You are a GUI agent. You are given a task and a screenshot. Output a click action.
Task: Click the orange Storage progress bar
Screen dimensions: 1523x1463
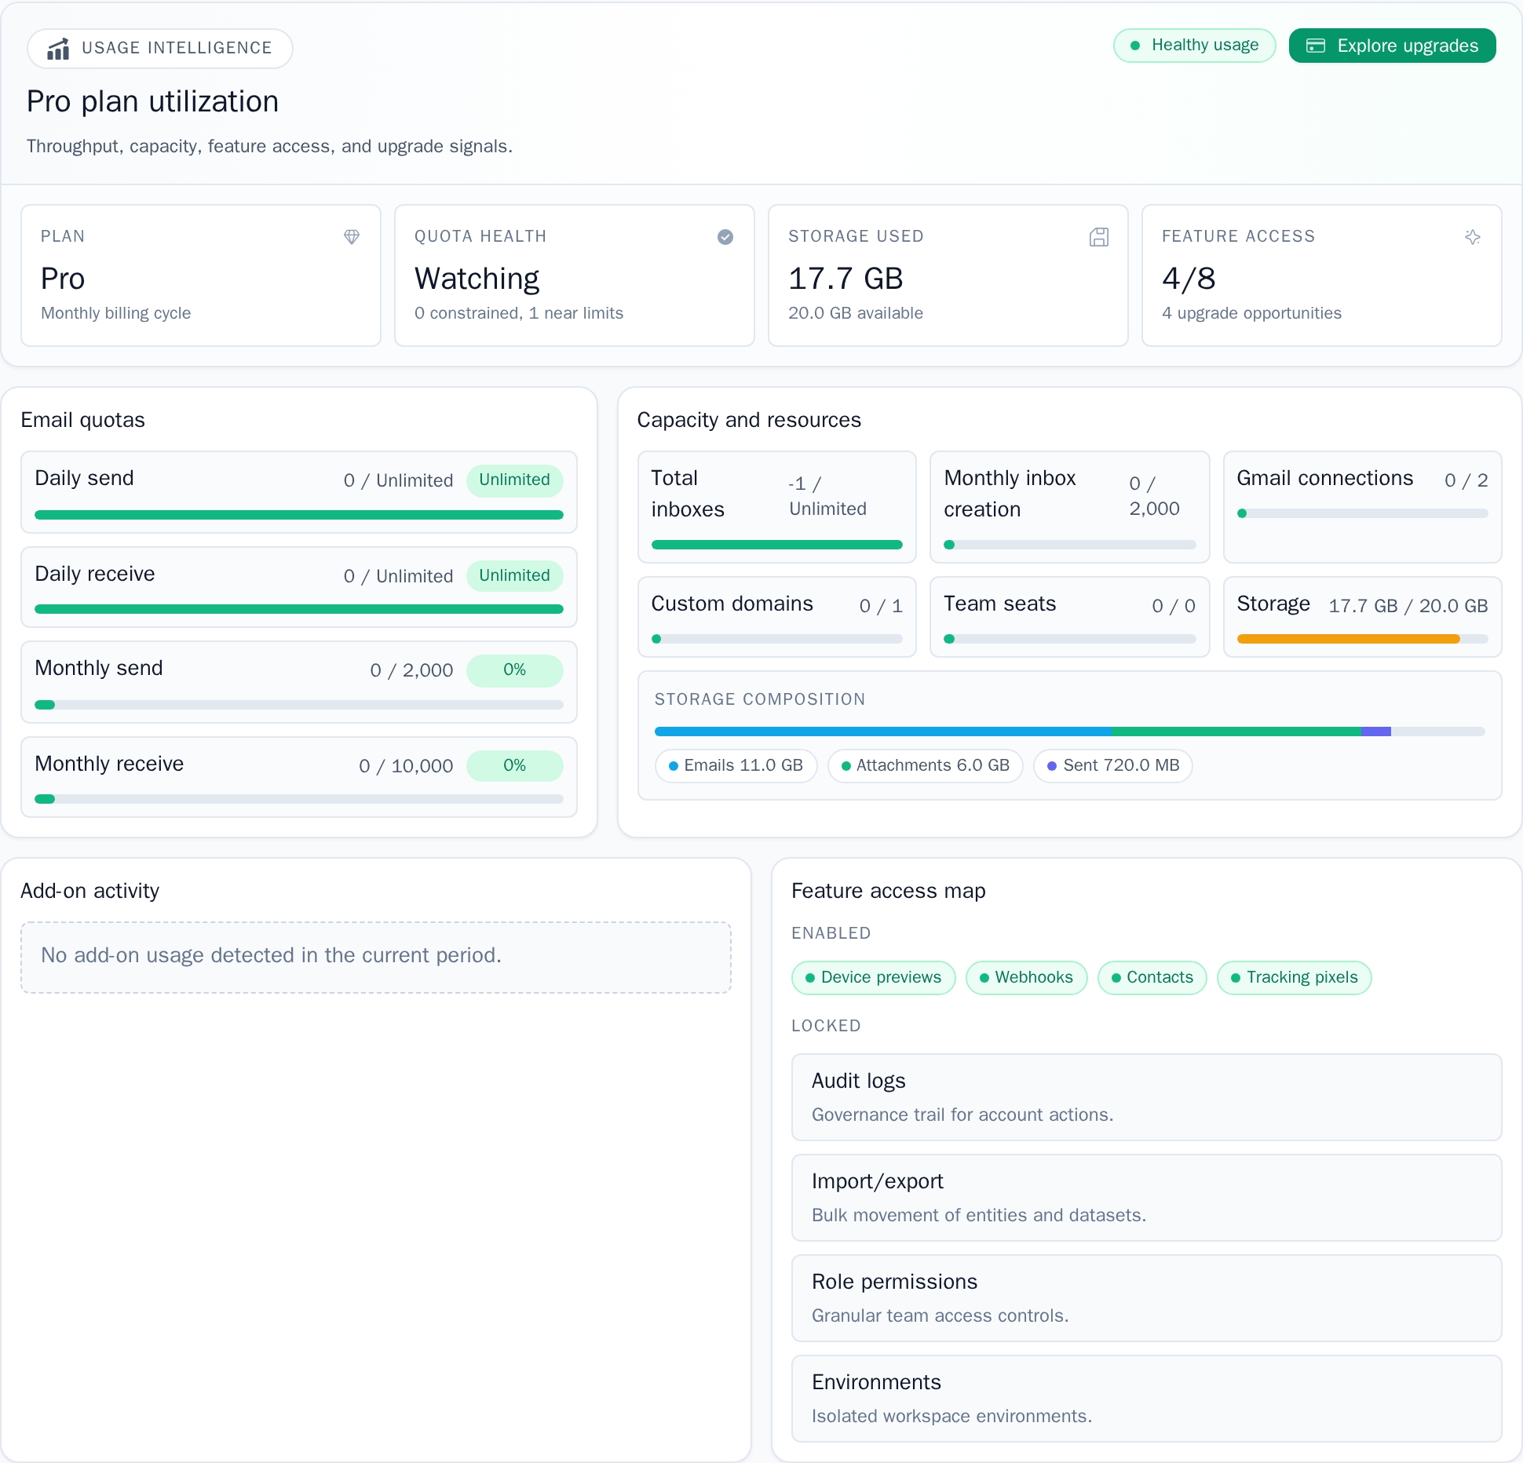[x=1347, y=640]
